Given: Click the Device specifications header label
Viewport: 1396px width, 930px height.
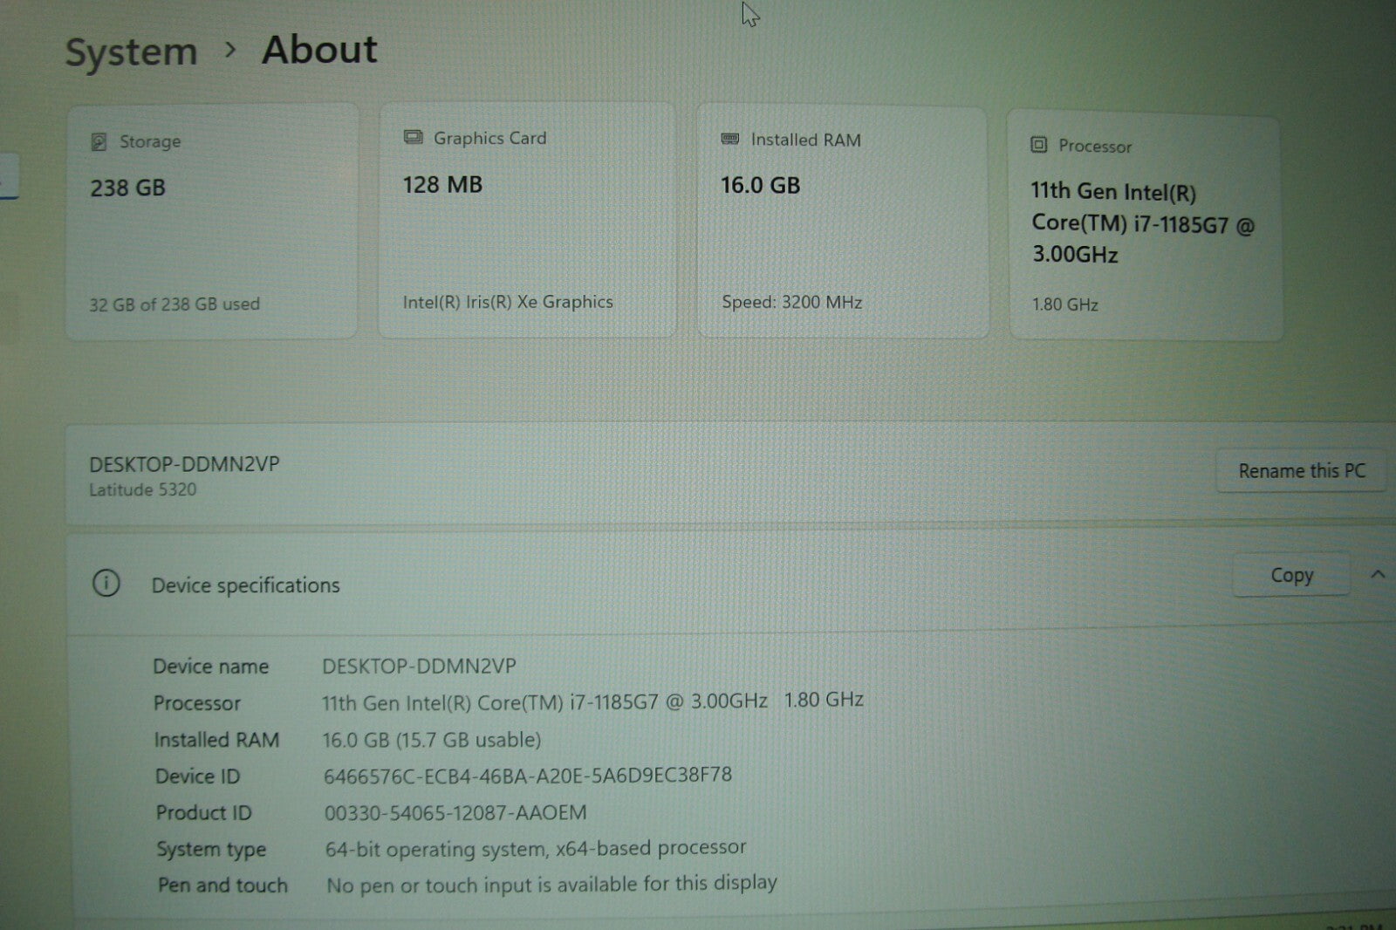Looking at the screenshot, I should [246, 585].
